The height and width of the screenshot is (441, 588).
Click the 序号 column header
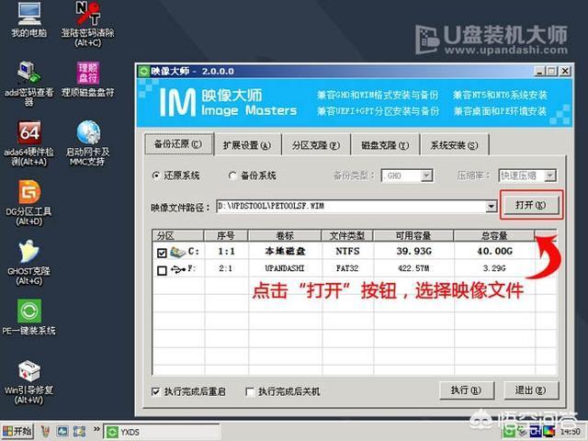(226, 235)
